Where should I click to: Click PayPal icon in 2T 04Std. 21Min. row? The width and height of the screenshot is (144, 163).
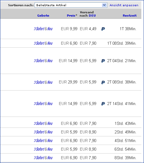click(103, 61)
